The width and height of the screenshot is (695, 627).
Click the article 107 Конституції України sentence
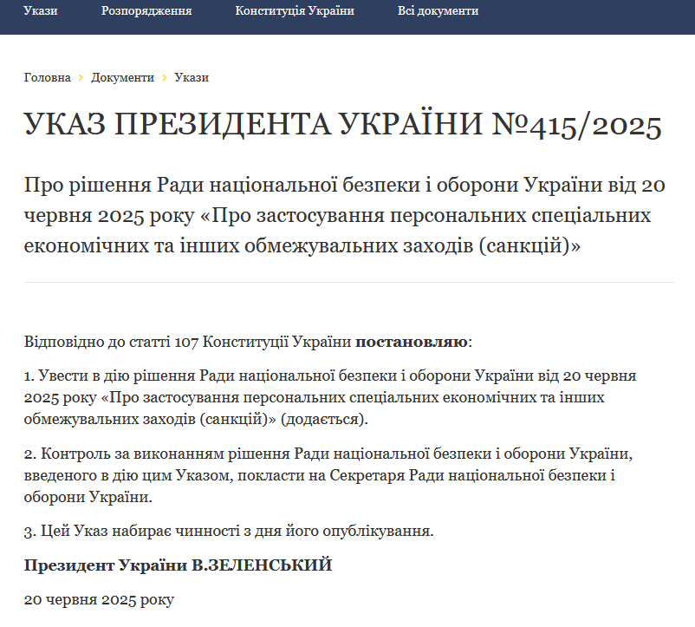click(188, 341)
